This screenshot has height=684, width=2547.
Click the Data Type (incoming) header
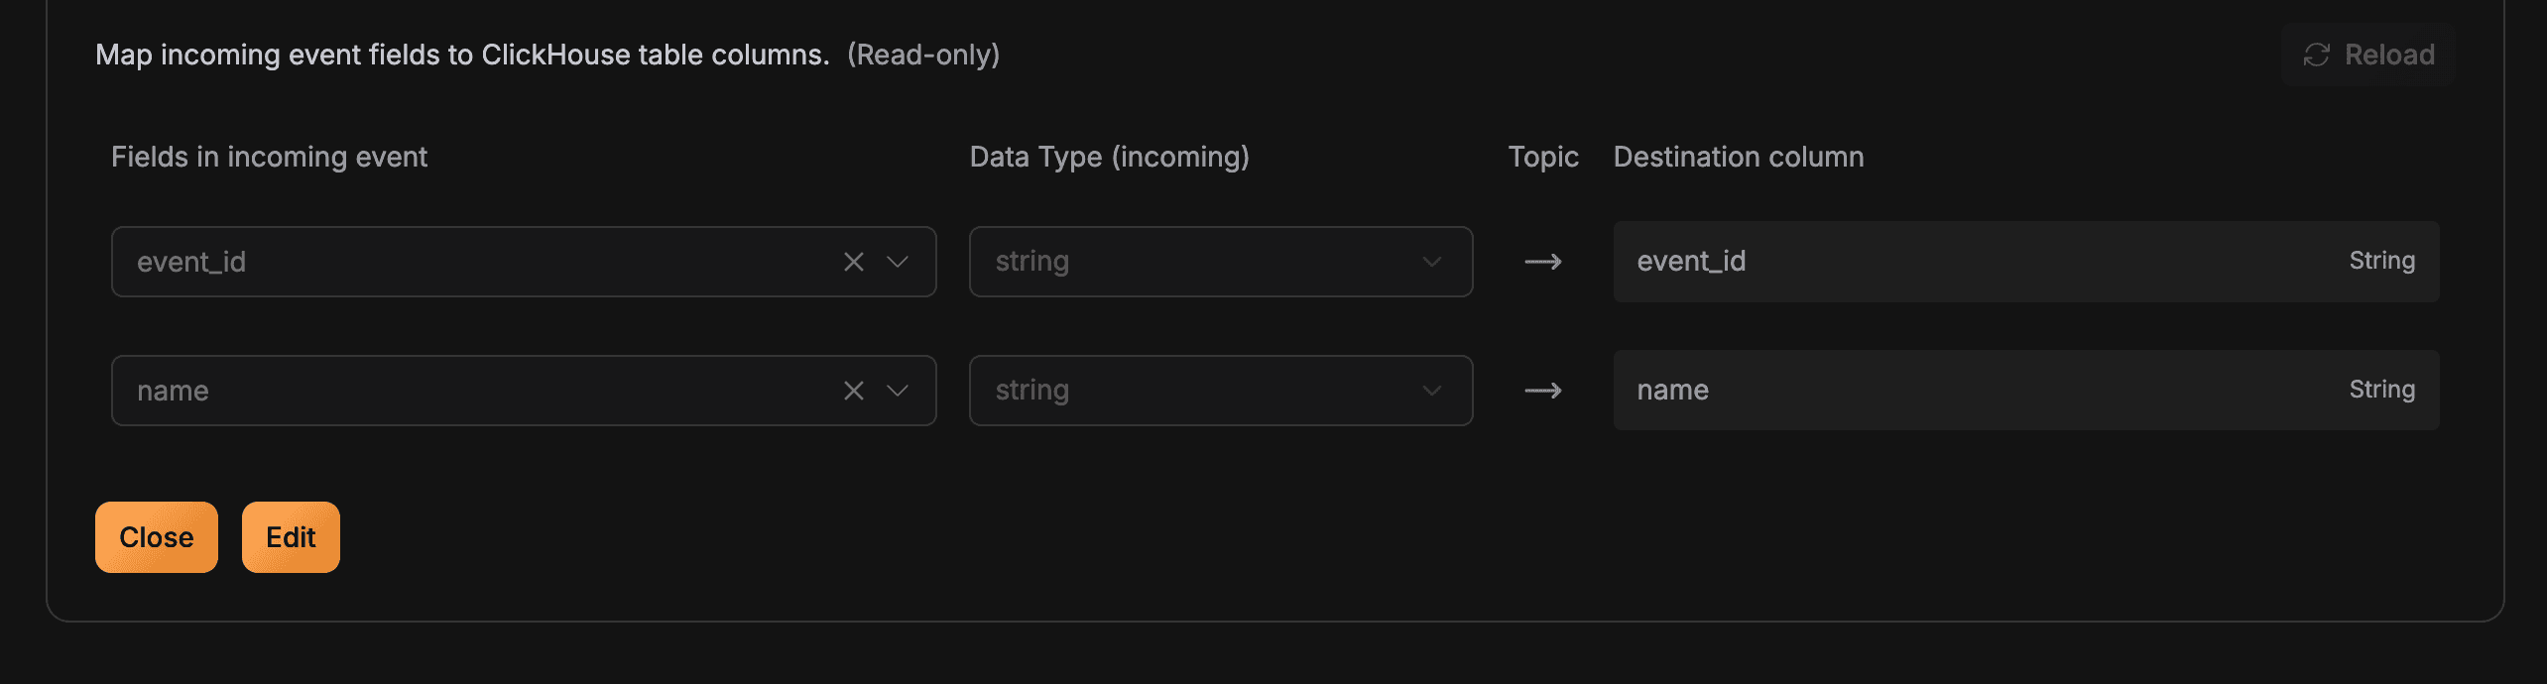click(1109, 157)
